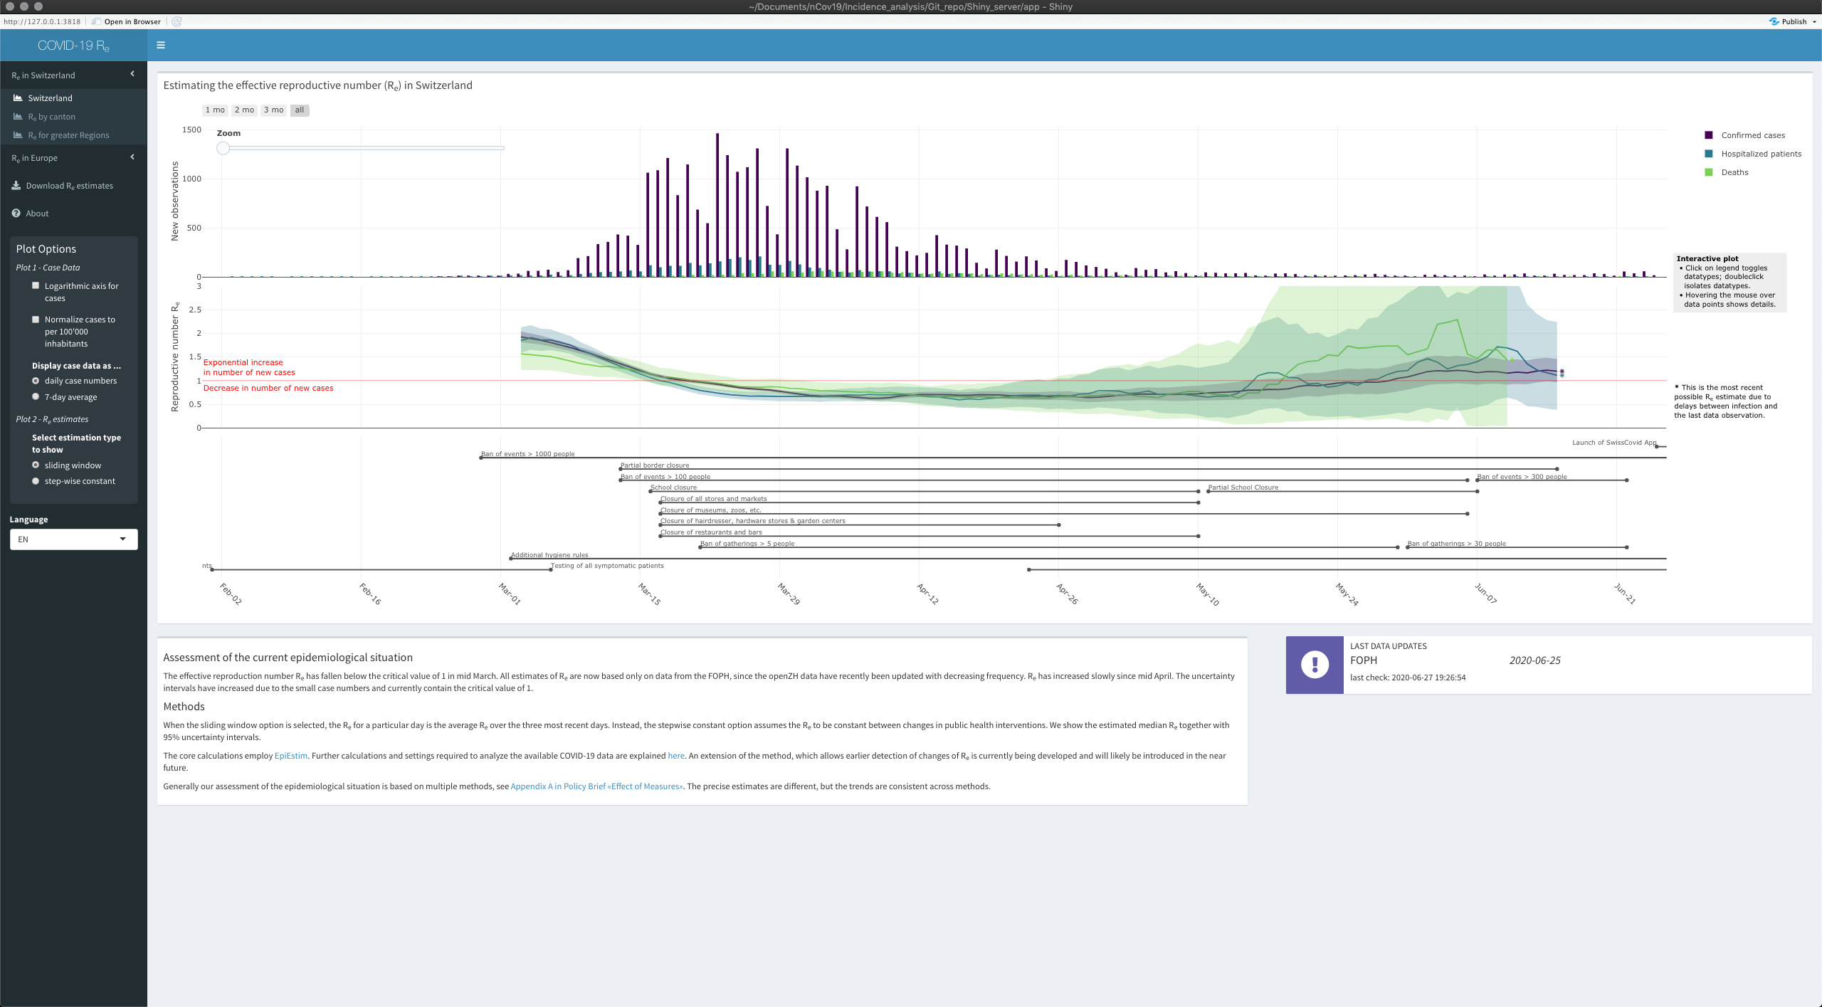Click the hamburger sidebar toggle icon
This screenshot has width=1822, height=1007.
click(x=161, y=45)
